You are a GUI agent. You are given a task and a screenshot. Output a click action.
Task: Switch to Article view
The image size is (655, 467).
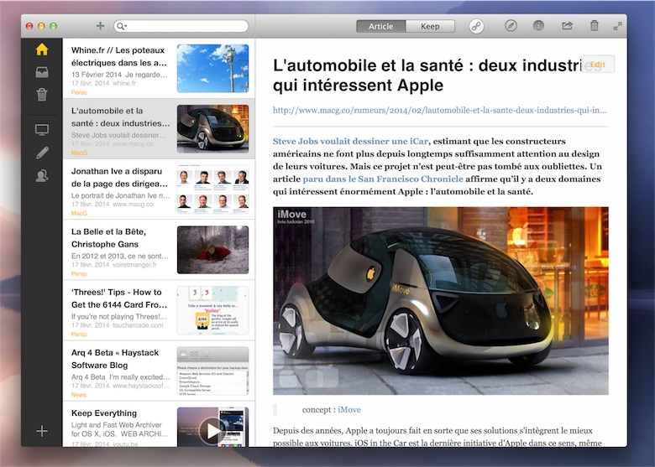pos(380,26)
